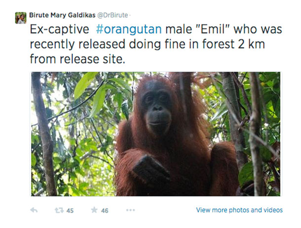The image size is (301, 228).
Task: Click the "Ex-captive" word in tweet text
Action: [60, 30]
